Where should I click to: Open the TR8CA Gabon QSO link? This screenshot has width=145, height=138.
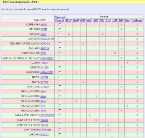44,63
